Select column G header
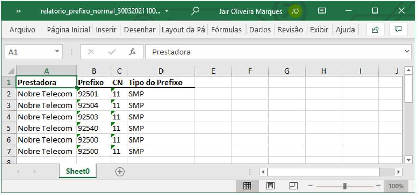Image resolution: width=417 pixels, height=195 pixels. [x=287, y=71]
